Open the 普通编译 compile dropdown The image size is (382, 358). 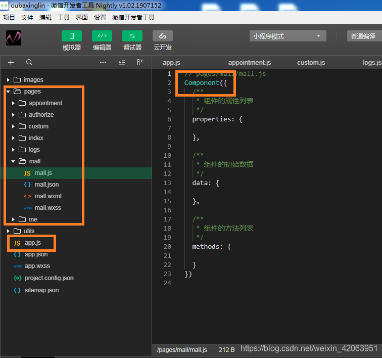tap(364, 36)
